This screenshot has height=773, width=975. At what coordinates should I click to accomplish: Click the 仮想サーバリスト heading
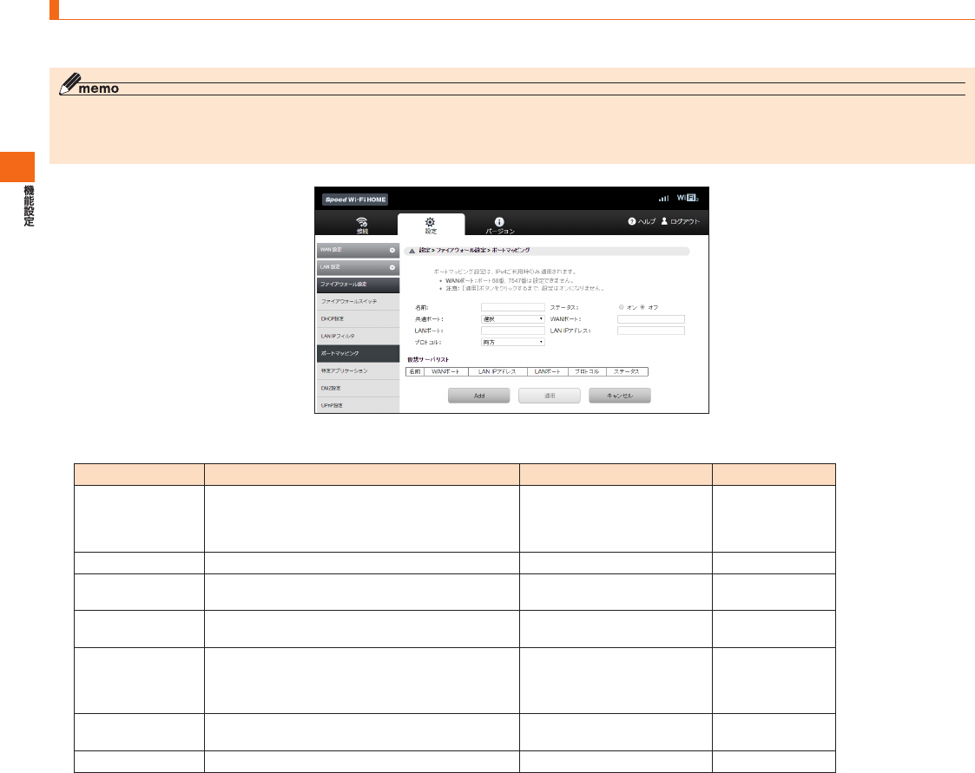click(x=428, y=360)
